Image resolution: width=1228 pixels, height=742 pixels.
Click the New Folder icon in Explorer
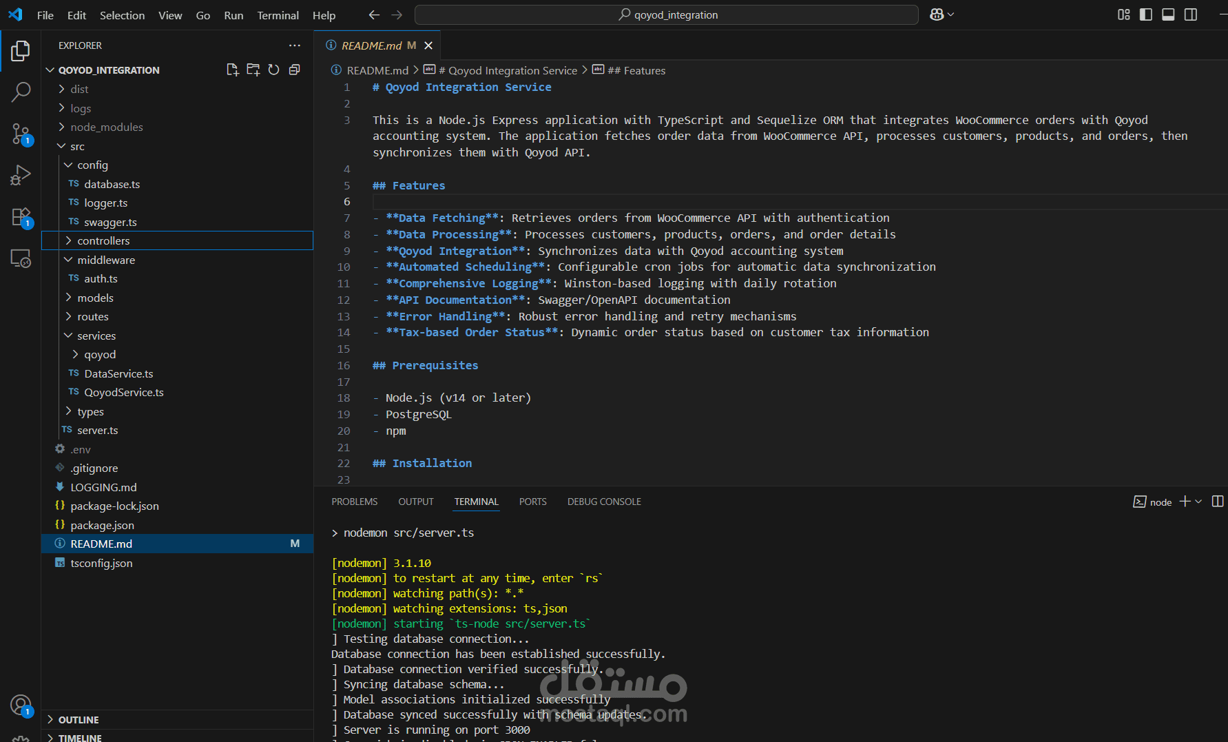[253, 70]
